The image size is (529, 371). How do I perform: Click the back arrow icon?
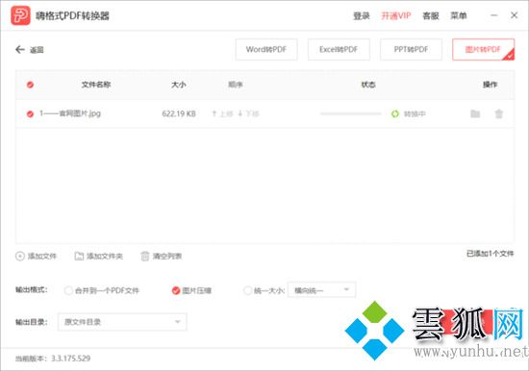[20, 50]
